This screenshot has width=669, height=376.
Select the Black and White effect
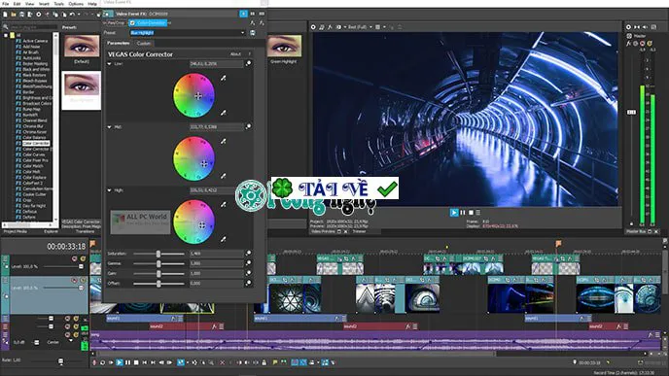coord(36,69)
